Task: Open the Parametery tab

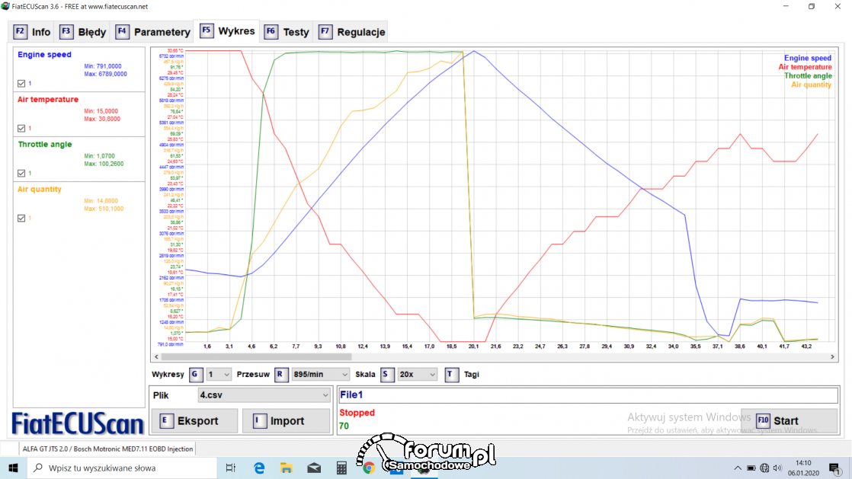Action: (x=153, y=32)
